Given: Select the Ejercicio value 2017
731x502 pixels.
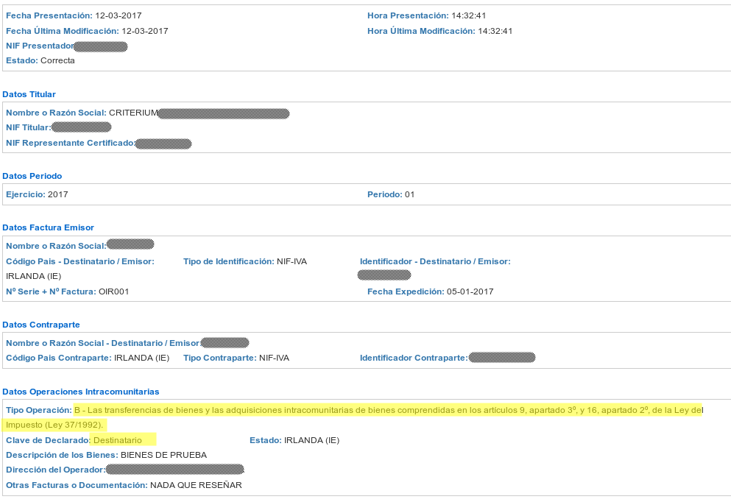Looking at the screenshot, I should [58, 194].
